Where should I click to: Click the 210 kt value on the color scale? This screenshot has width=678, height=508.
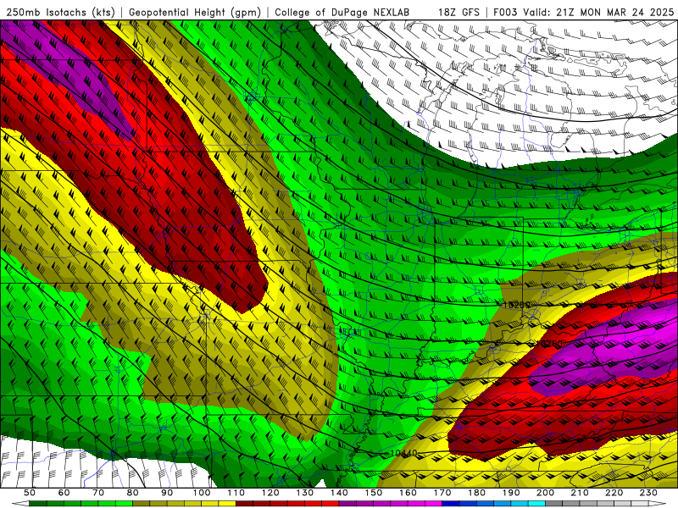(580, 493)
